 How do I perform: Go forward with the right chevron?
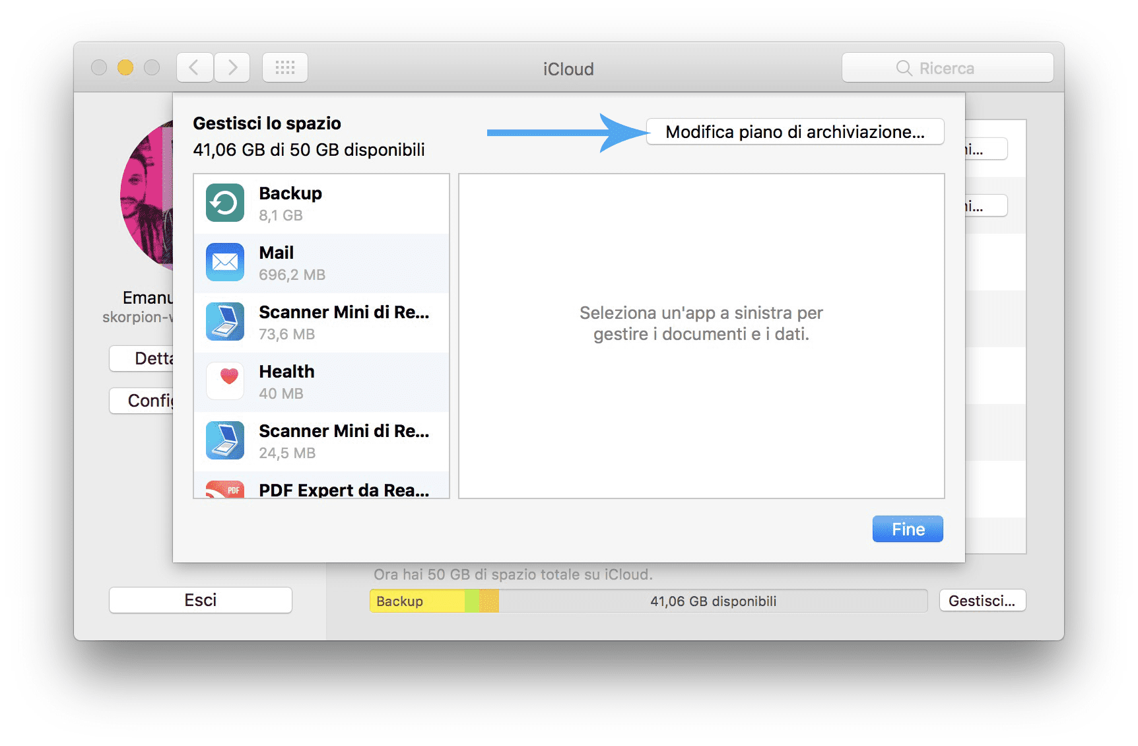click(x=232, y=67)
